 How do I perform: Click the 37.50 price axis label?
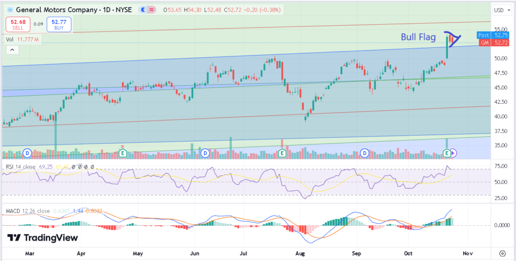click(x=500, y=131)
